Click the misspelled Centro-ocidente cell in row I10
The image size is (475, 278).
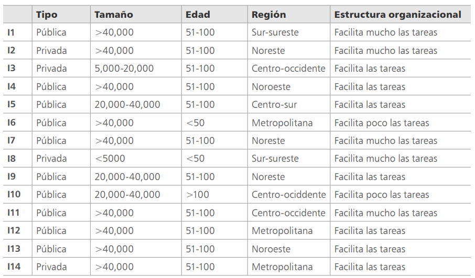coord(288,195)
